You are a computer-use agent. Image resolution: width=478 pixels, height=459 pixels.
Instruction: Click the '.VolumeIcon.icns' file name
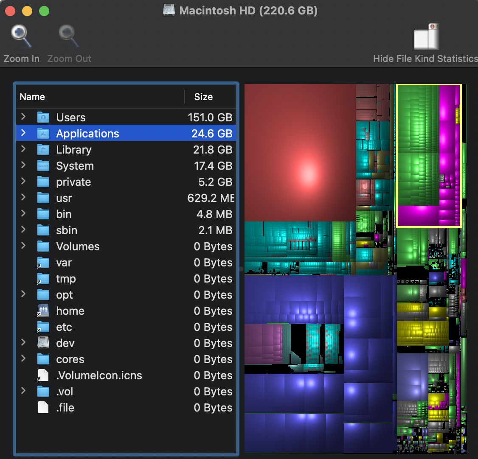[x=99, y=375]
